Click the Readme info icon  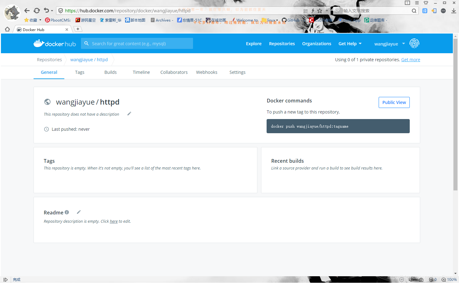click(67, 212)
